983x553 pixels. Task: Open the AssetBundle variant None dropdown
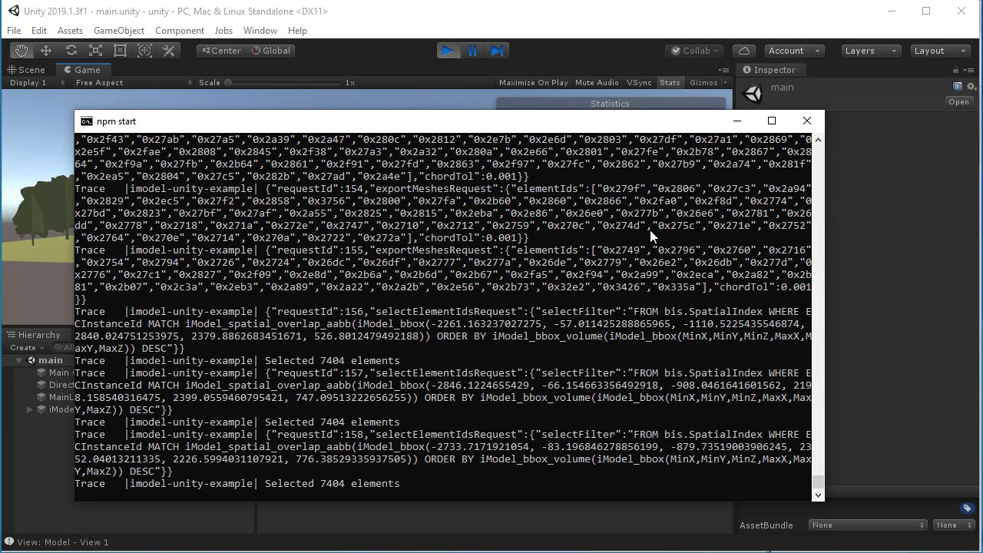(954, 525)
